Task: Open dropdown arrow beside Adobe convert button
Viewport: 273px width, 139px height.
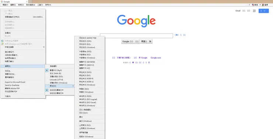Action: click(x=260, y=5)
